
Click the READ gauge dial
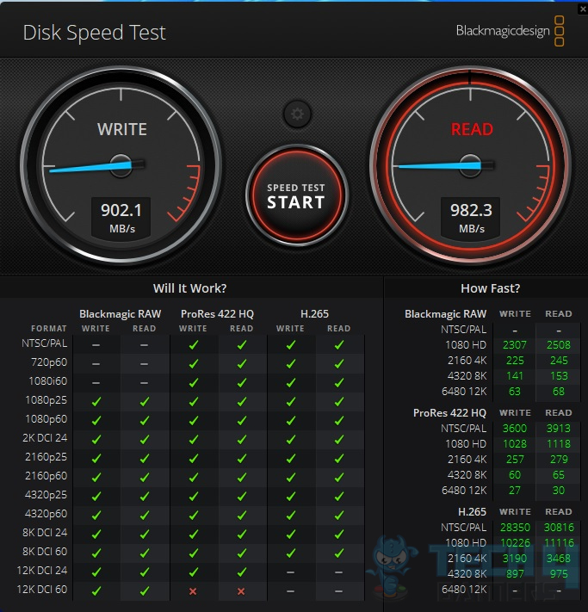point(470,165)
